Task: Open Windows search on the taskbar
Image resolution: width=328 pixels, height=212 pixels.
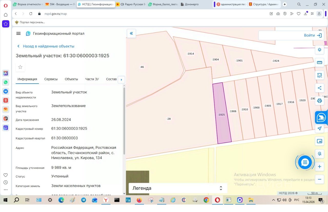Action: coord(16,200)
